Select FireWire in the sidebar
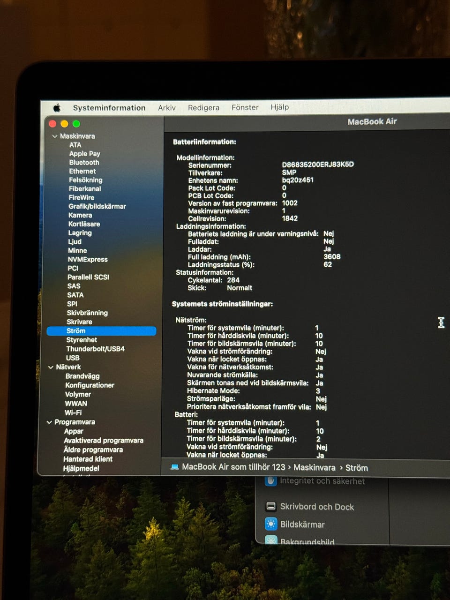Image resolution: width=450 pixels, height=600 pixels. coord(81,197)
